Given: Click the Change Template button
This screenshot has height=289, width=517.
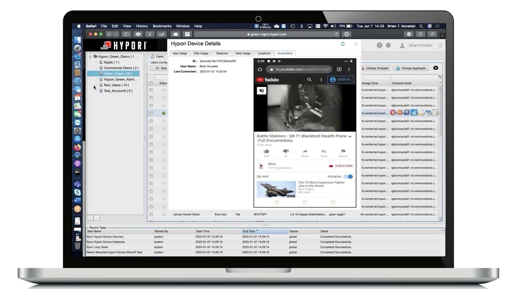Looking at the screenshot, I should point(375,68).
